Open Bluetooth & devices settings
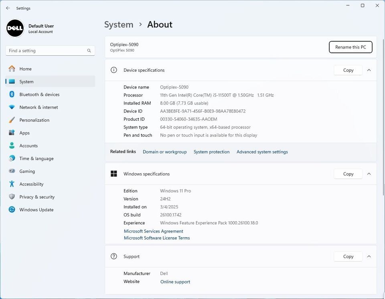The height and width of the screenshot is (299, 385). (x=50, y=94)
